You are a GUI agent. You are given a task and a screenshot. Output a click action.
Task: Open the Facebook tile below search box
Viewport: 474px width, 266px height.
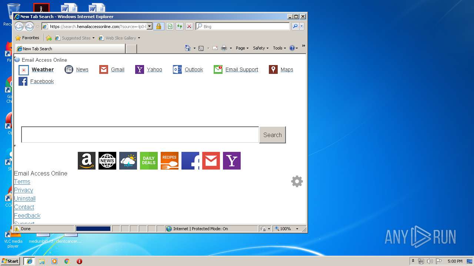(x=190, y=161)
